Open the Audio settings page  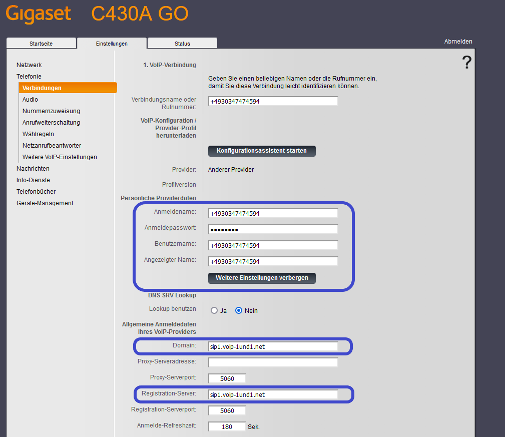pos(30,100)
